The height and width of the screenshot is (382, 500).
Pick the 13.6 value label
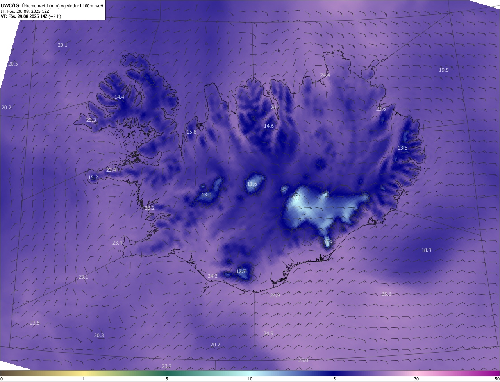[x=402, y=148]
